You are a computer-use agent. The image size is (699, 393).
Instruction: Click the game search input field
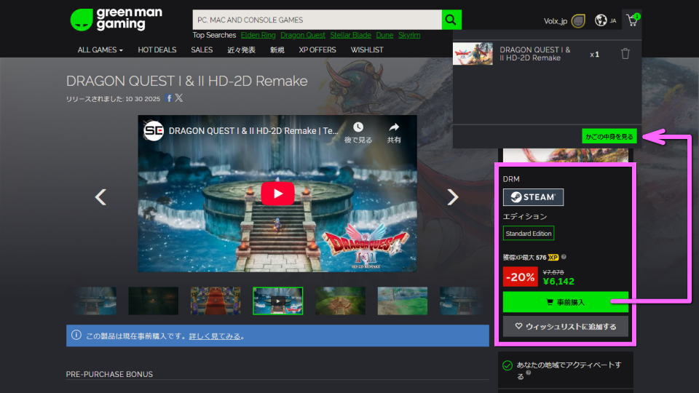click(x=317, y=20)
